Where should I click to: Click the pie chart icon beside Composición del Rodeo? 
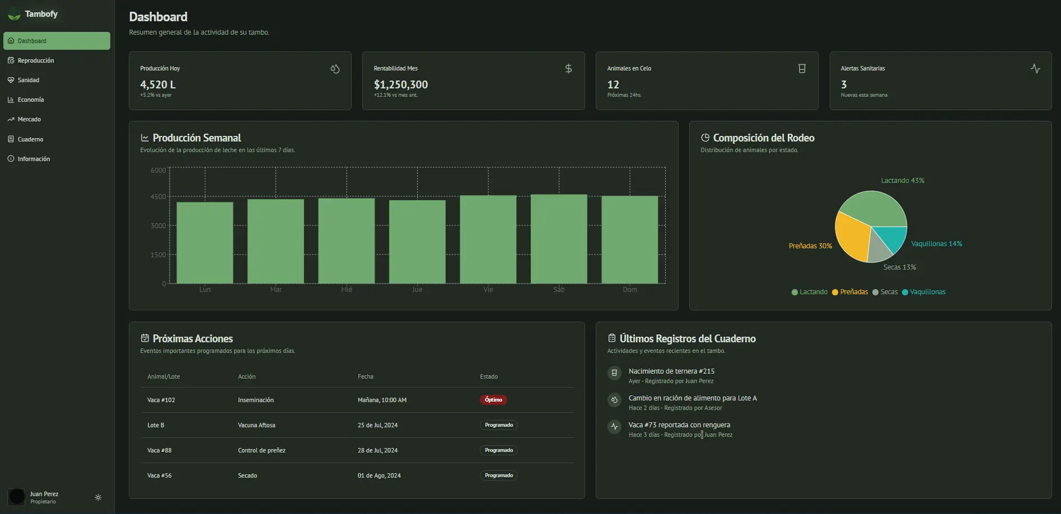tap(705, 138)
